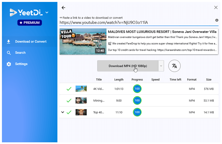Click the PREMIUM badge
This screenshot has height=144, width=222.
point(30,23)
